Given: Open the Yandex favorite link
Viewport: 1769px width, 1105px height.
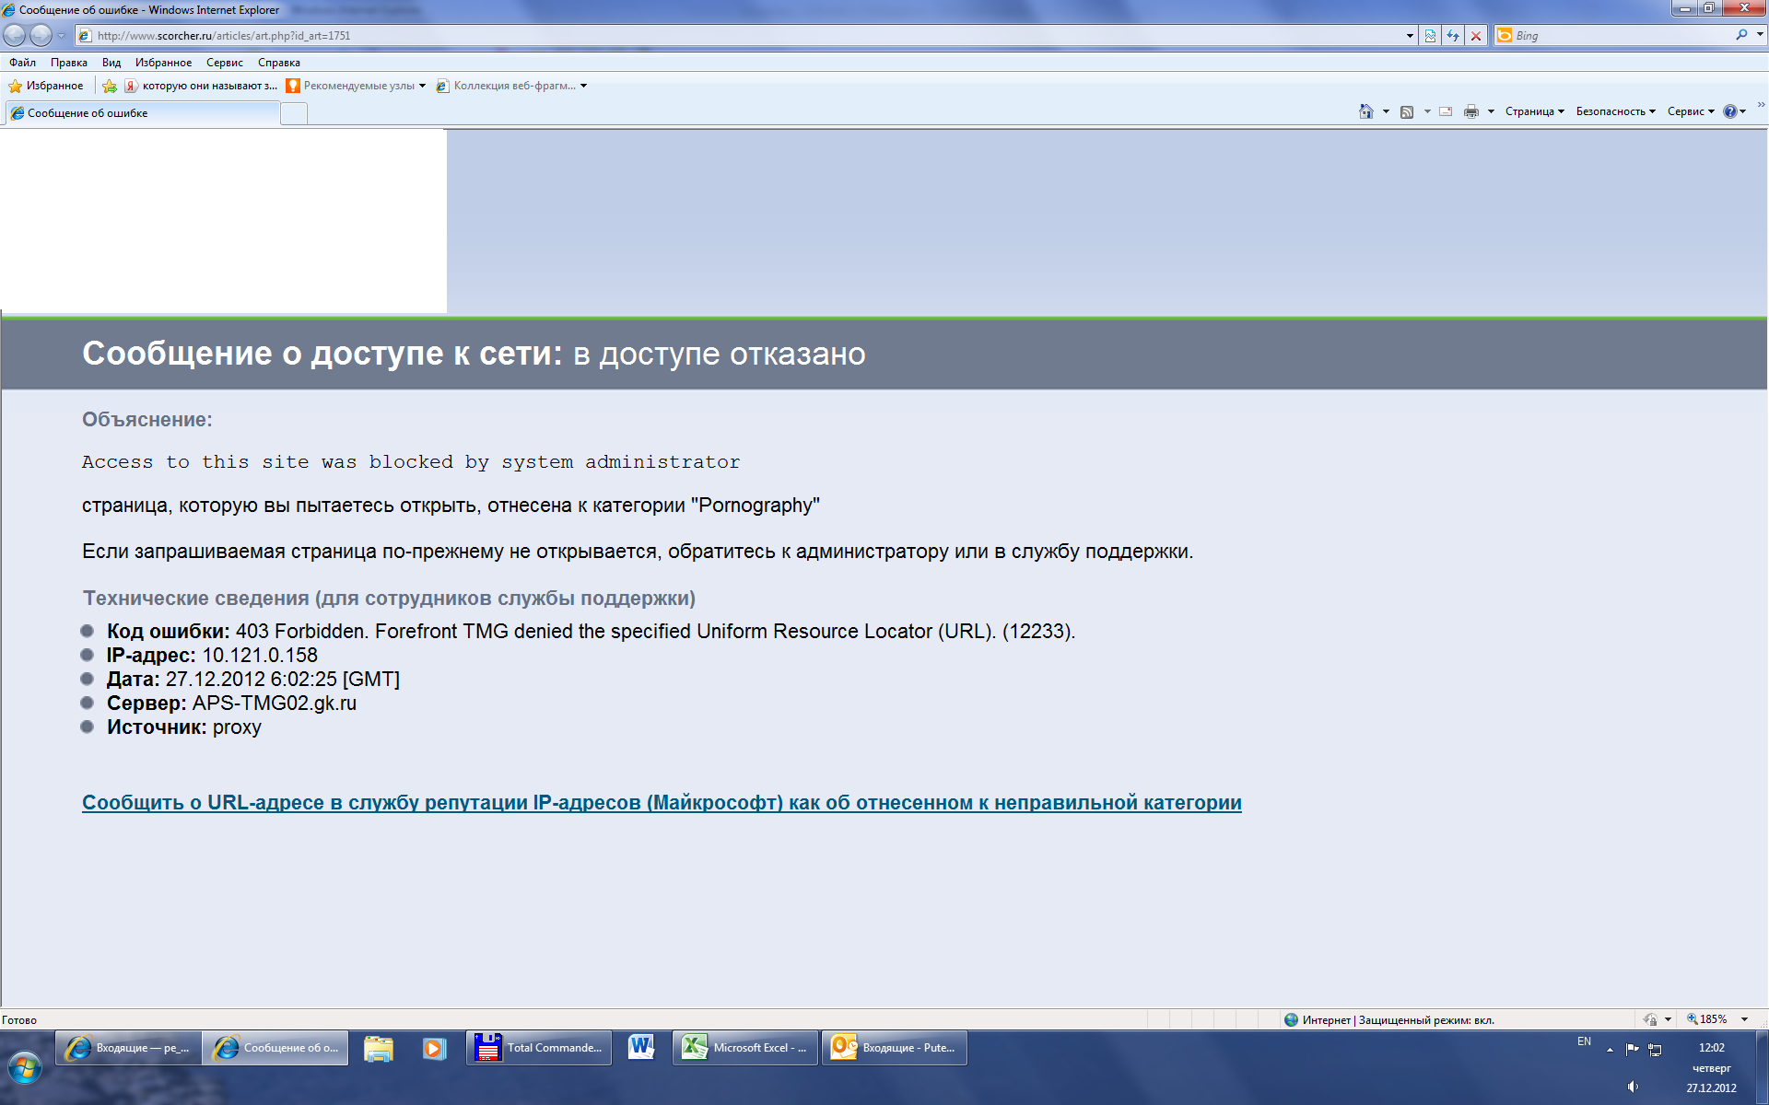Looking at the screenshot, I should click(x=201, y=86).
